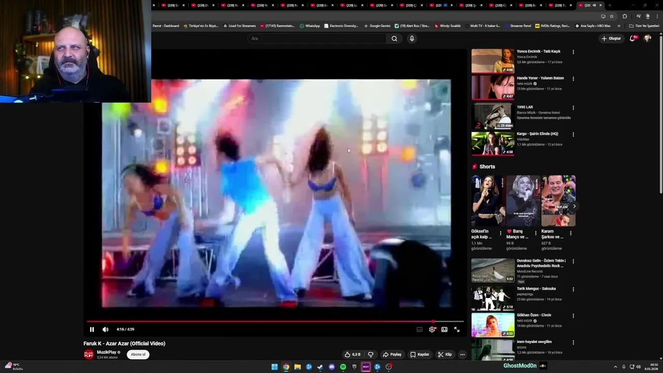
Task: Open Yonca Evcimik - Tatlı Kaçık thumbnail
Action: [x=493, y=61]
